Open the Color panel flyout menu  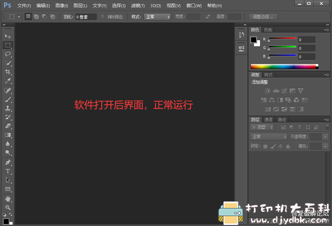[x=327, y=30]
